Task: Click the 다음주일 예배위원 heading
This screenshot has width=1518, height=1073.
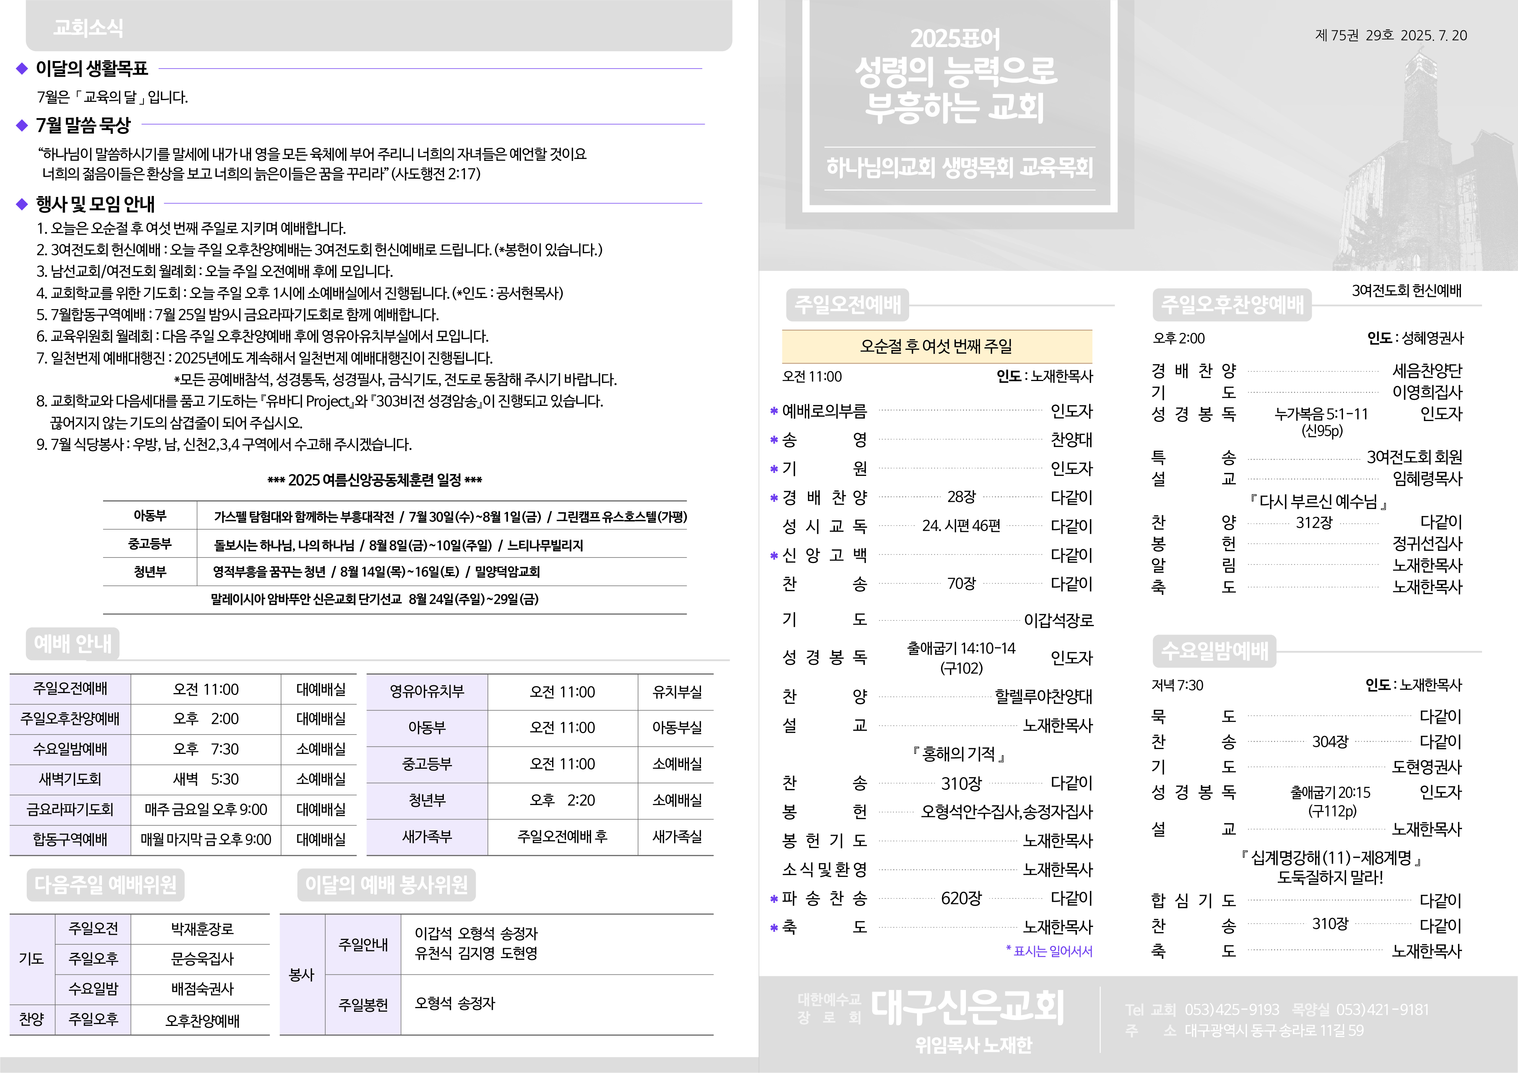Action: pyautogui.click(x=105, y=885)
